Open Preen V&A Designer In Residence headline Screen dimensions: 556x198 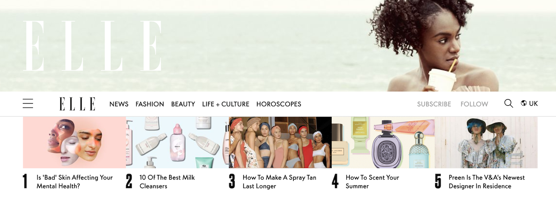[486, 182]
